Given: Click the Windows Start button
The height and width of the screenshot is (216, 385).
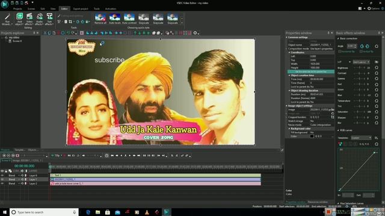Looking at the screenshot, I should coord(5,212).
